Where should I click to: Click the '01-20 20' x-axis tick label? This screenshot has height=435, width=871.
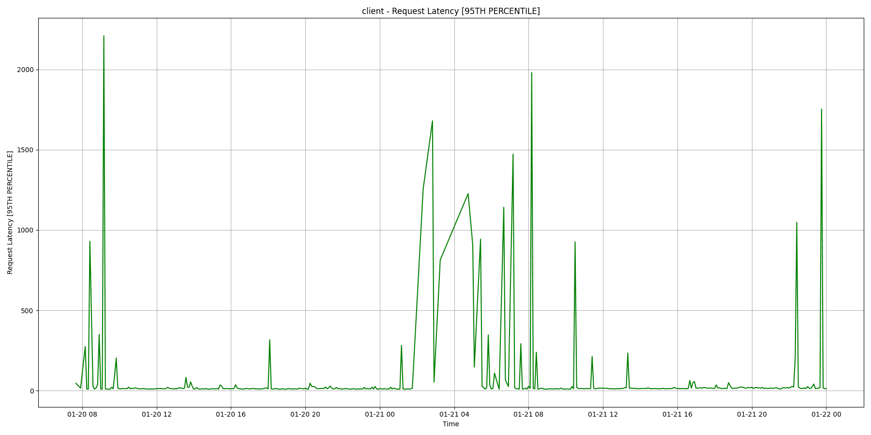pyautogui.click(x=305, y=414)
